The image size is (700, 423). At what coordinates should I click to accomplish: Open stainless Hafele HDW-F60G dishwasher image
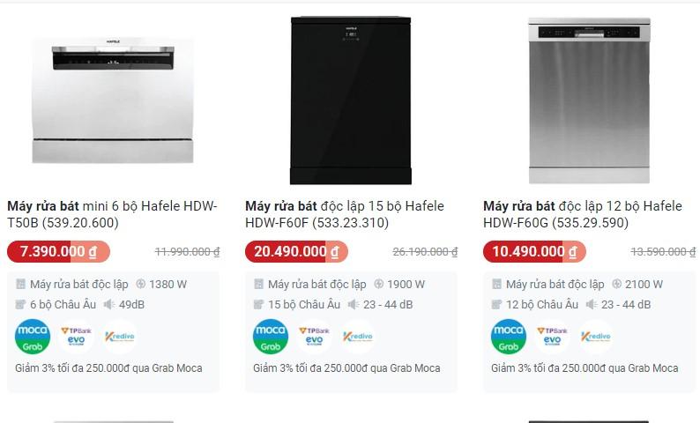(589, 99)
